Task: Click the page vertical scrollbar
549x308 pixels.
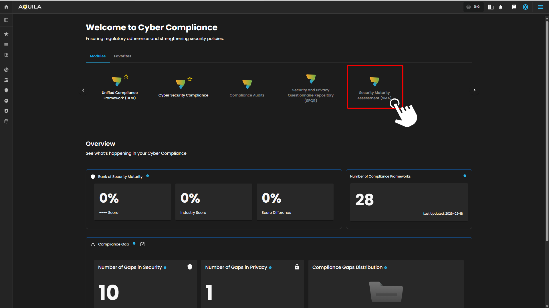Action: point(547,128)
